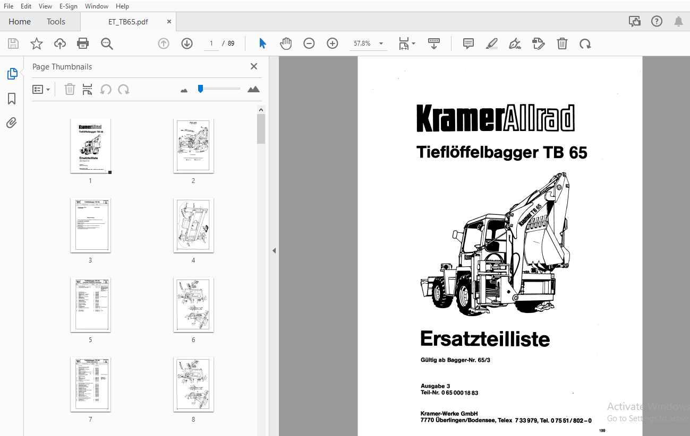The height and width of the screenshot is (436, 690).
Task: Click the thumbnails panel scroll-up arrow
Action: click(261, 110)
